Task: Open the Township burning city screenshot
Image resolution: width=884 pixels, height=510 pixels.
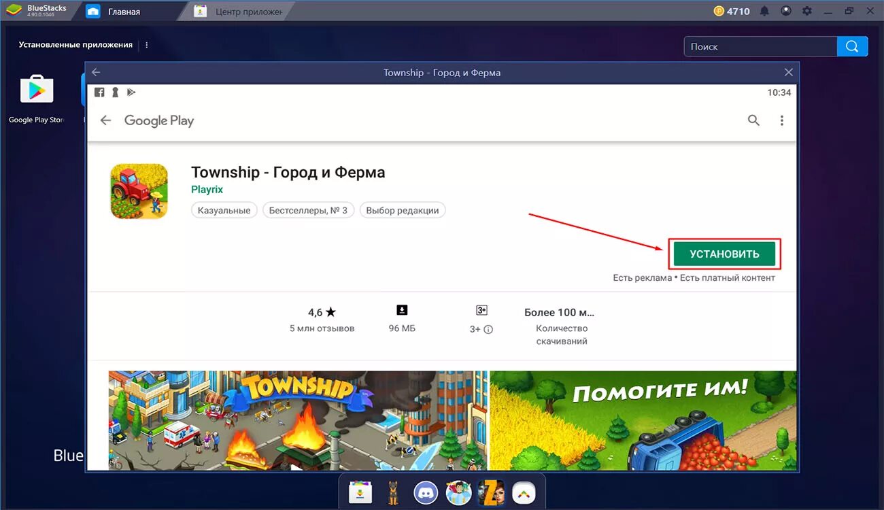Action: pos(298,420)
